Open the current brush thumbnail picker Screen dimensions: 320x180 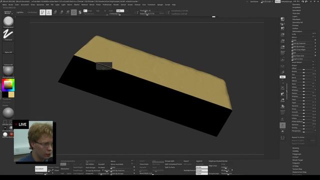[x=8, y=21]
